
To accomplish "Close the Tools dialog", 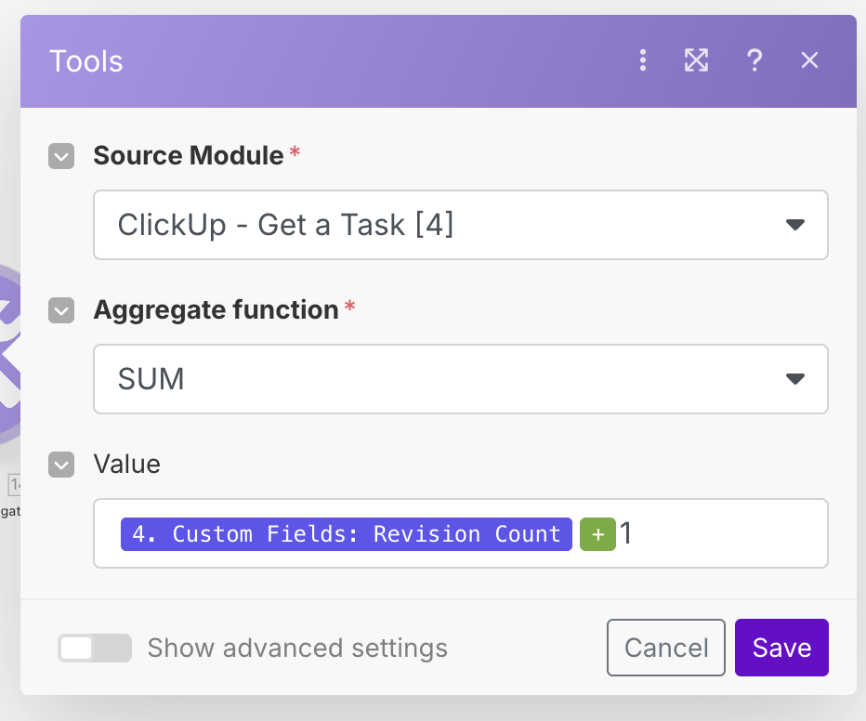I will (809, 61).
